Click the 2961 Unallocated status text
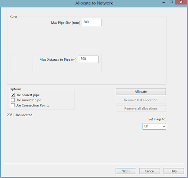The height and width of the screenshot is (178, 188). 19,115
